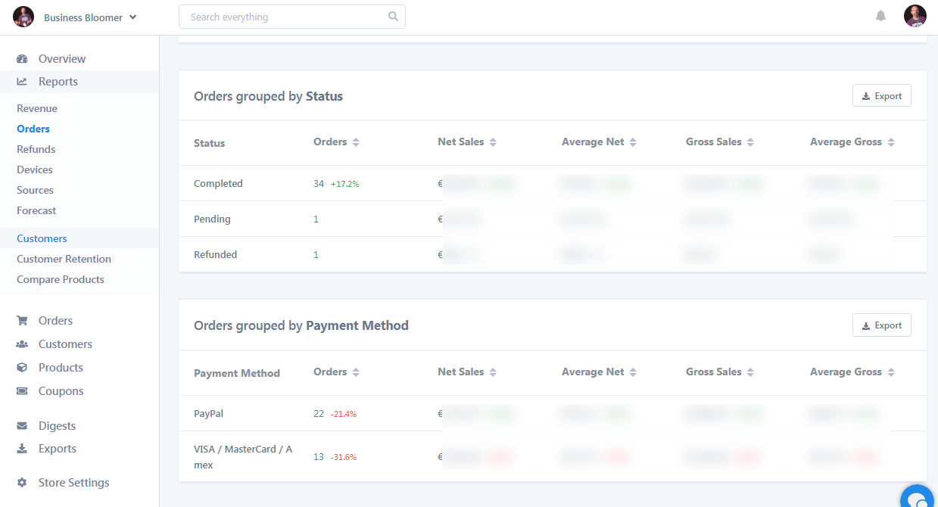Open the chat support bubble

(x=918, y=499)
